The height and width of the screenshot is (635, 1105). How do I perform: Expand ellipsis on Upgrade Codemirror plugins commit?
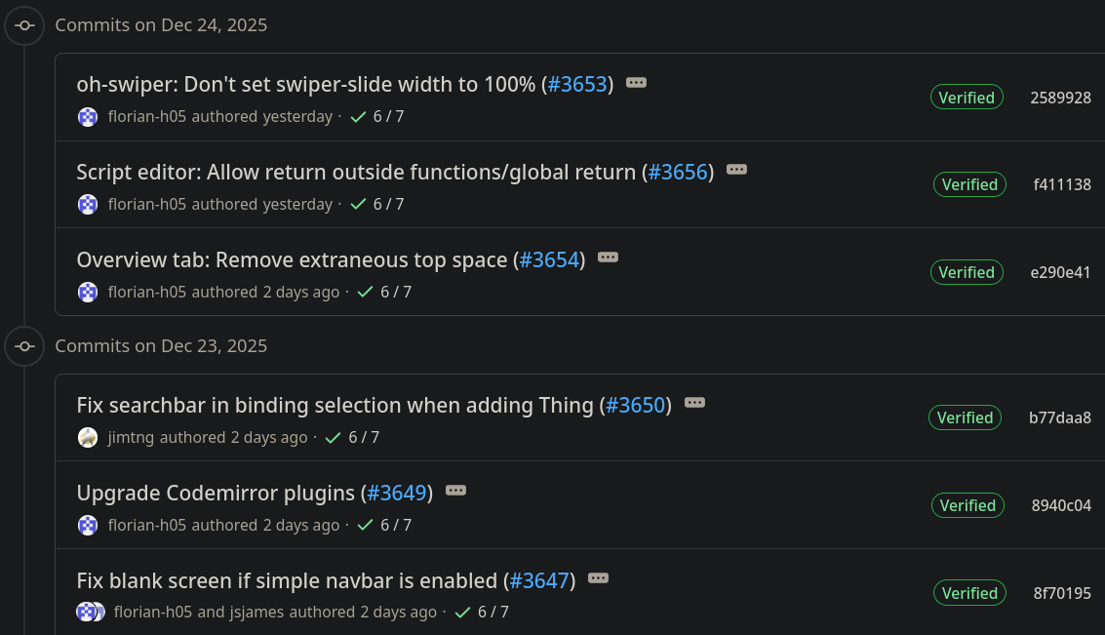coord(455,491)
